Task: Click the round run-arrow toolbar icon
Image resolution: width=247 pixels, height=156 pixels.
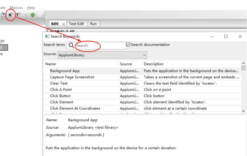Action: click(25, 15)
